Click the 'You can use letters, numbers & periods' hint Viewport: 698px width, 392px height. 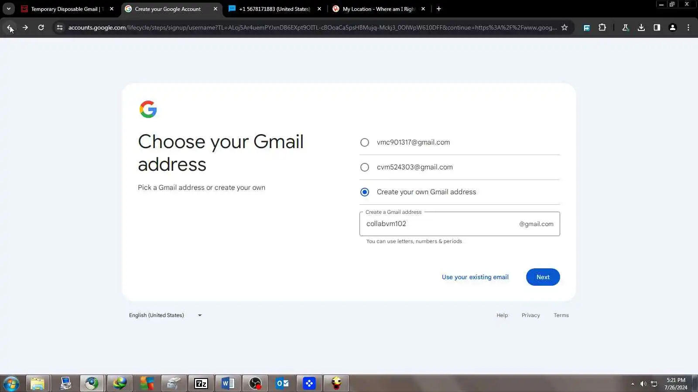coord(414,241)
